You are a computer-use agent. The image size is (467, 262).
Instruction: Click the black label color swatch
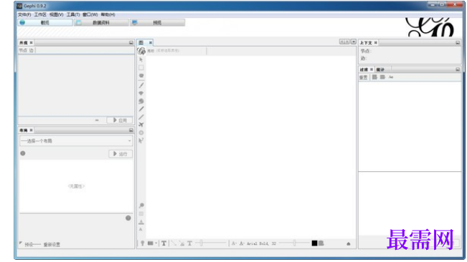click(x=314, y=243)
